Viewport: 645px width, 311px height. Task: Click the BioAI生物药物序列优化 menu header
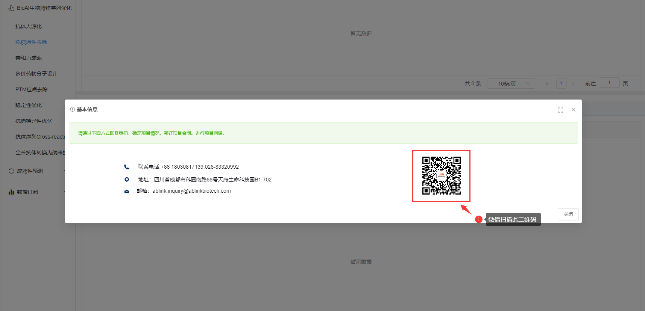(x=44, y=8)
